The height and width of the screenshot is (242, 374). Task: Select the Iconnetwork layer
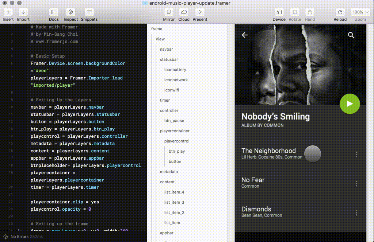176,80
